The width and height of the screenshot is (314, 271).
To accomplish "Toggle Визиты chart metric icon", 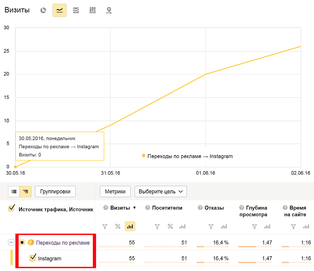I will (130, 226).
